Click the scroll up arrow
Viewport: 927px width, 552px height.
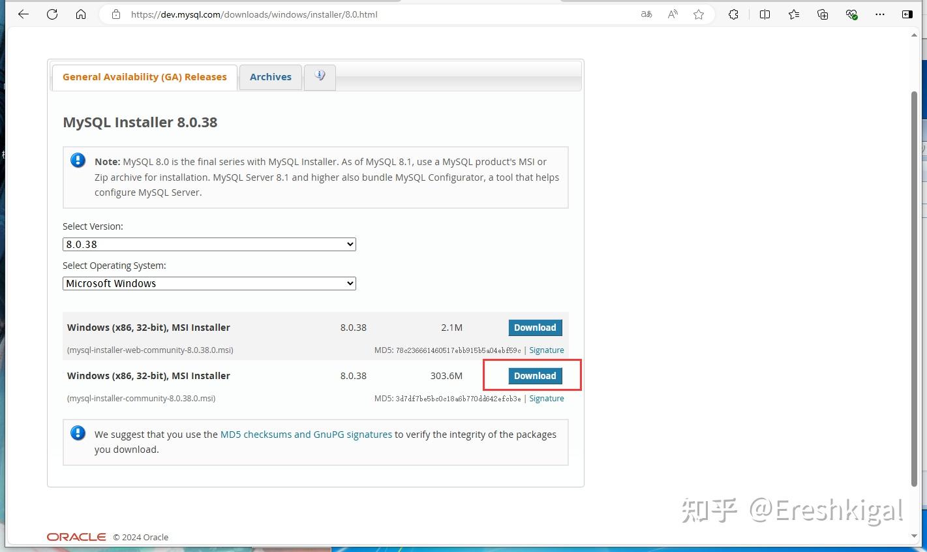coord(914,35)
